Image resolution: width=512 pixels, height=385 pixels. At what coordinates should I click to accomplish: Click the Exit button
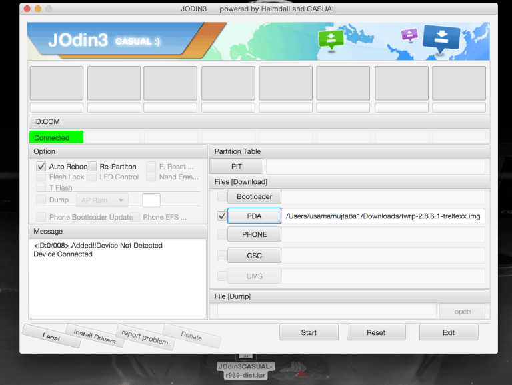click(x=448, y=332)
